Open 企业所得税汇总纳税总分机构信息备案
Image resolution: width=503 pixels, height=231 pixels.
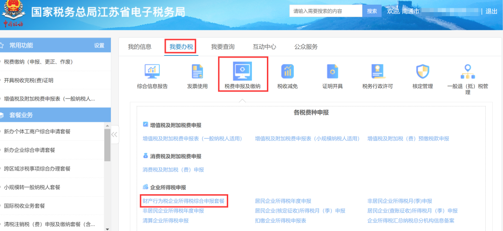click(411, 220)
